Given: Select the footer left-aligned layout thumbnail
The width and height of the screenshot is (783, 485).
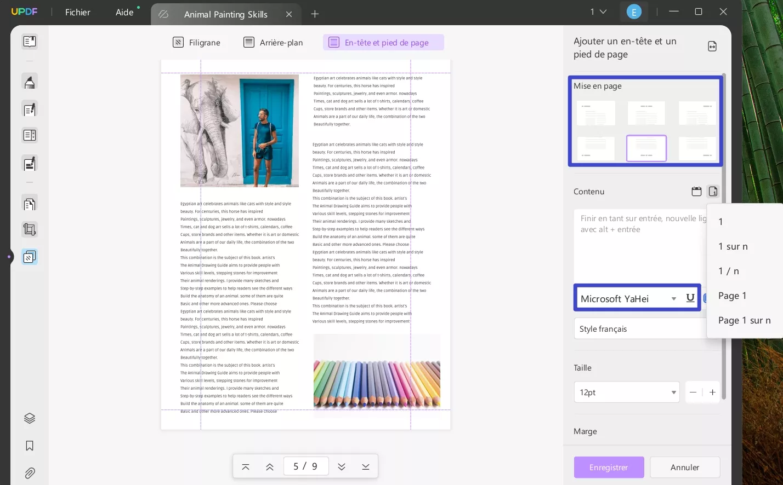Looking at the screenshot, I should coord(596,148).
